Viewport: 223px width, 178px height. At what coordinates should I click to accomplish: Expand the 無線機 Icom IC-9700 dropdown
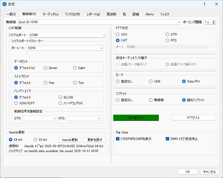100,22
